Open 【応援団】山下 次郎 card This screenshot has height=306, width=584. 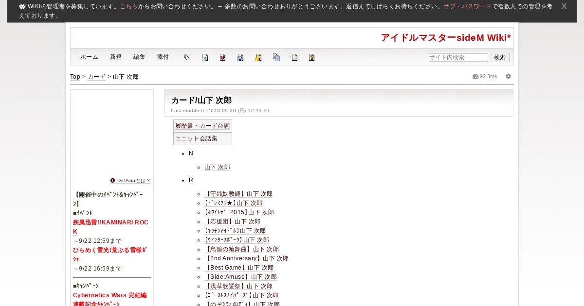click(233, 221)
